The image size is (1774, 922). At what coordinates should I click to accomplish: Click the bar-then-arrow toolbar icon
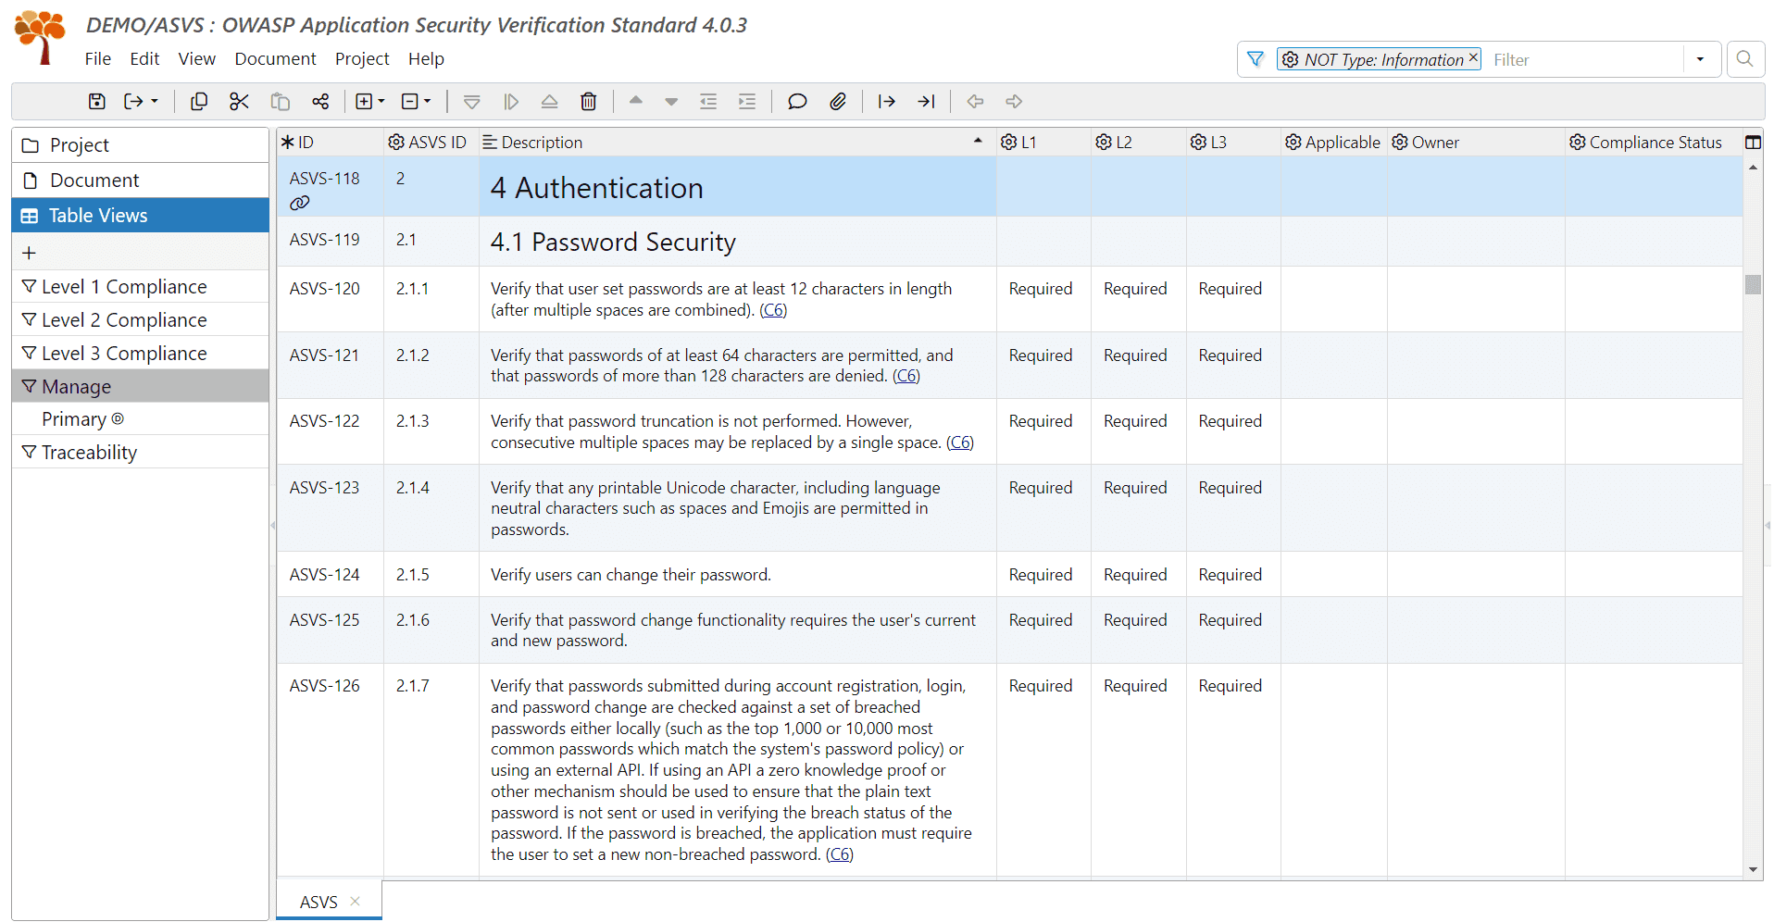(886, 102)
